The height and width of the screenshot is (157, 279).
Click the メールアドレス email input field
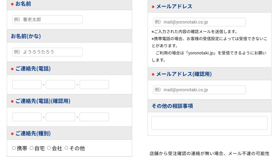click(x=199, y=22)
